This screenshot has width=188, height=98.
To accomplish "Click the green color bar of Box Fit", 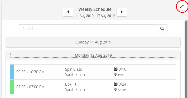I will coord(12,87).
